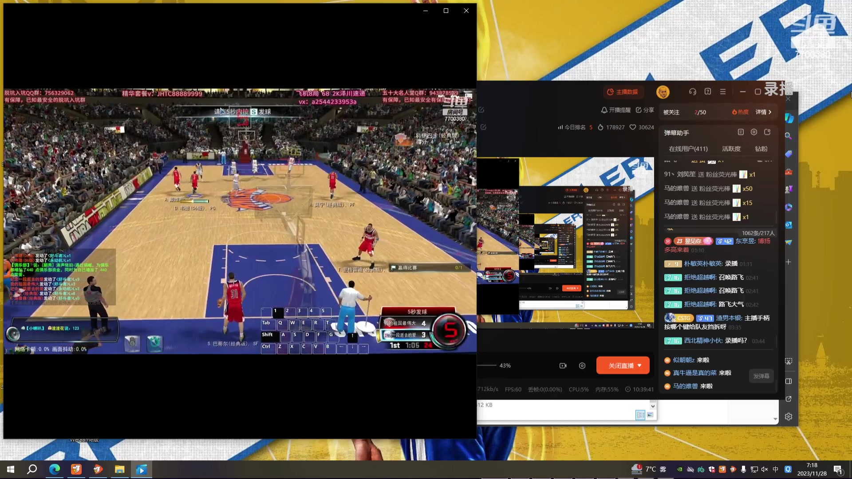This screenshot has width=852, height=479.
Task: Open Windows taskbar search
Action: [x=32, y=469]
